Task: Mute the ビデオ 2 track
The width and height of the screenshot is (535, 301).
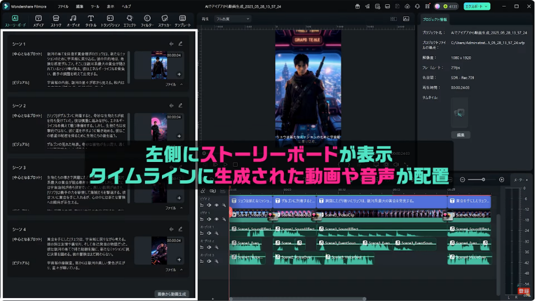Action: (209, 205)
